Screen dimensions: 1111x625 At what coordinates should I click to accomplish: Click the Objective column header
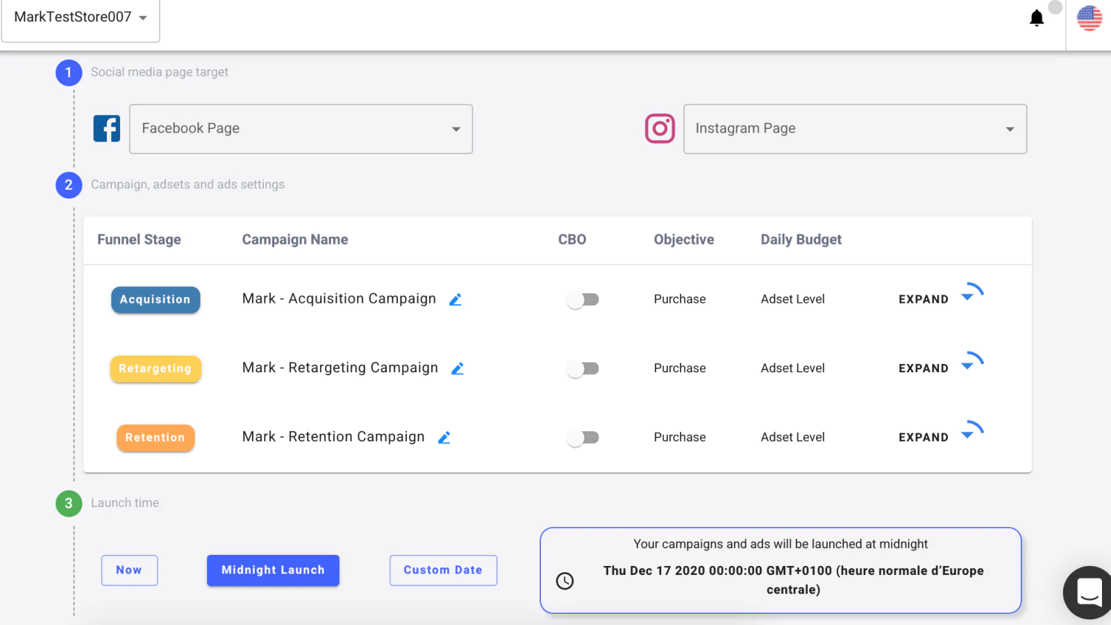(684, 240)
